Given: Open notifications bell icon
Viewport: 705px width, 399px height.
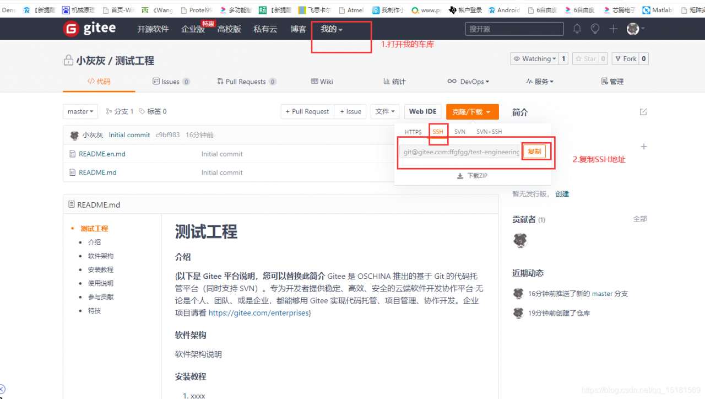Looking at the screenshot, I should click(x=577, y=29).
